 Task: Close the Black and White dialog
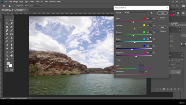tap(167, 8)
